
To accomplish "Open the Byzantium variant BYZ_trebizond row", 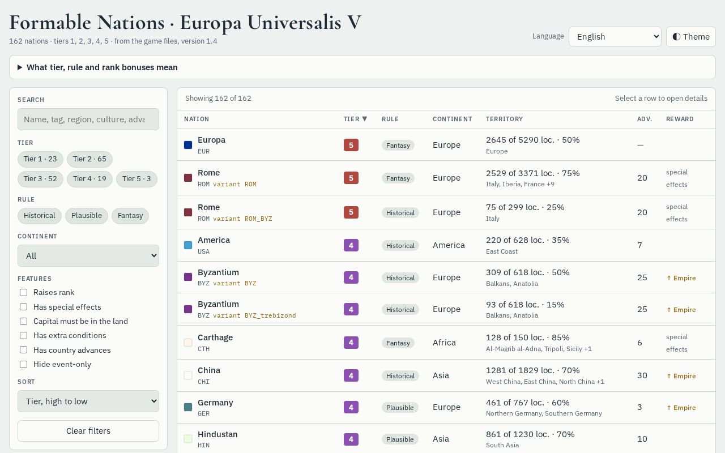I will pyautogui.click(x=446, y=309).
